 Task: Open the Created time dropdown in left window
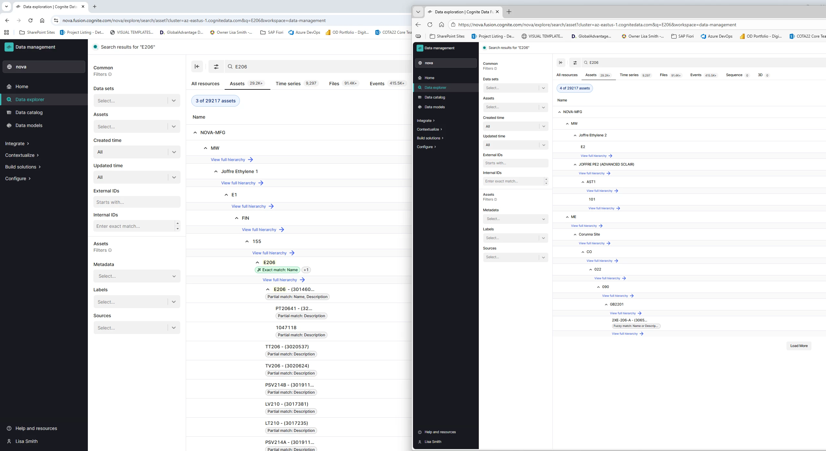136,152
